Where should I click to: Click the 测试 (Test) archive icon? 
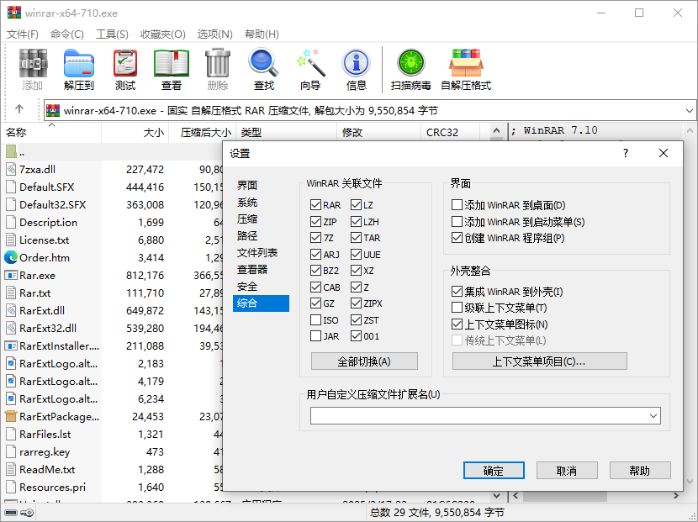tap(124, 69)
